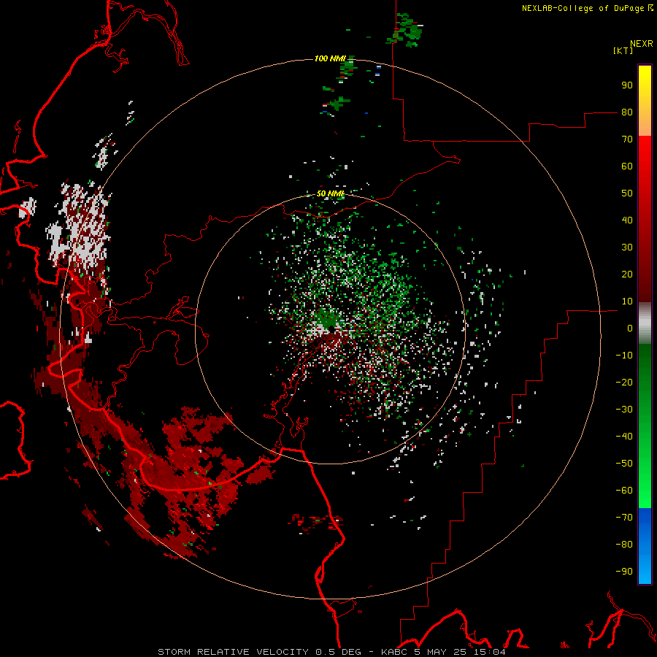
Task: Click the NEXLAB-College of DuPage watermark text
Action: [587, 8]
